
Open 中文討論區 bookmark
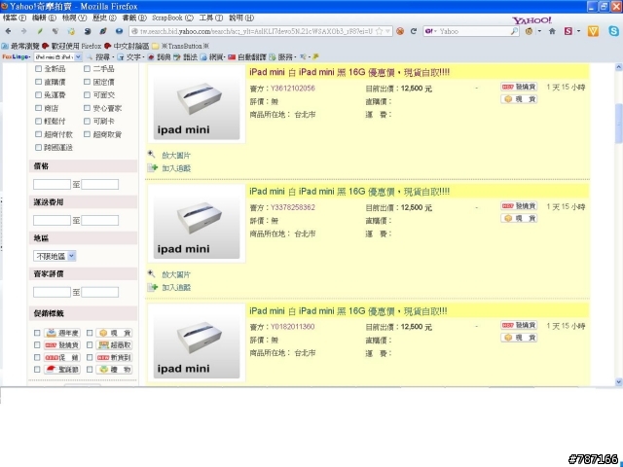tap(128, 46)
